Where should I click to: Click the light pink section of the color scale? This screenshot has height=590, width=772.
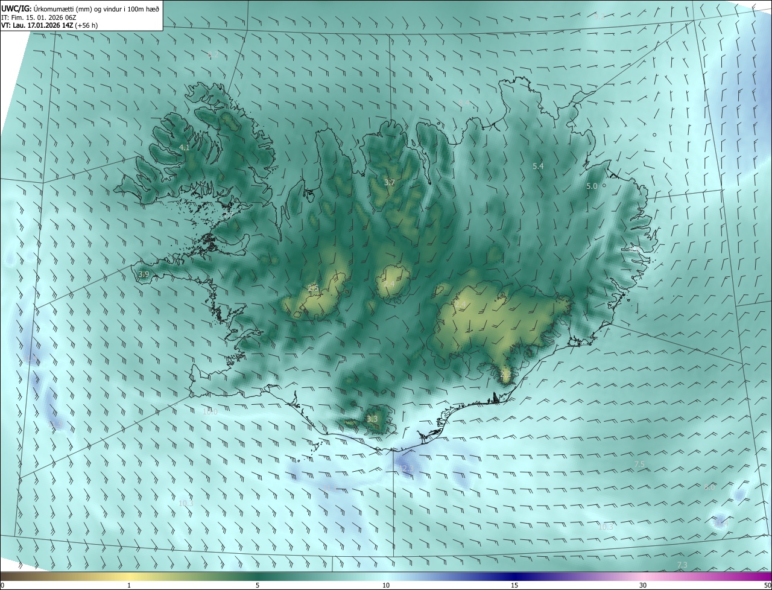643,576
